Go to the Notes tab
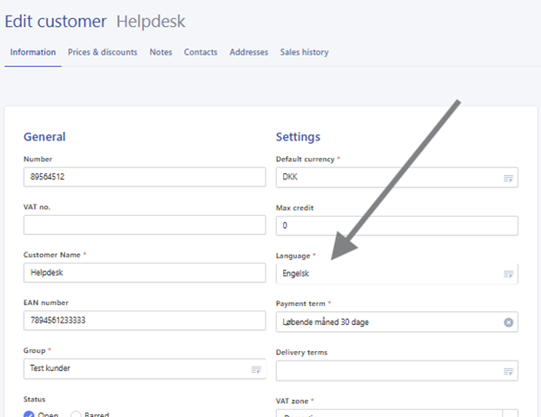 pyautogui.click(x=161, y=52)
